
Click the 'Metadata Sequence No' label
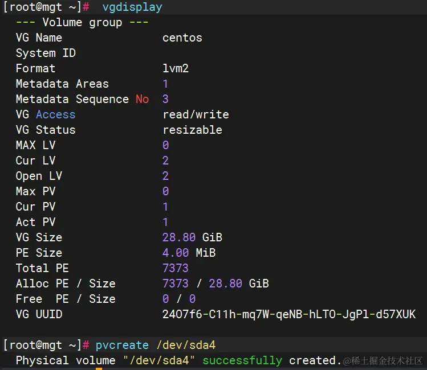[x=82, y=99]
